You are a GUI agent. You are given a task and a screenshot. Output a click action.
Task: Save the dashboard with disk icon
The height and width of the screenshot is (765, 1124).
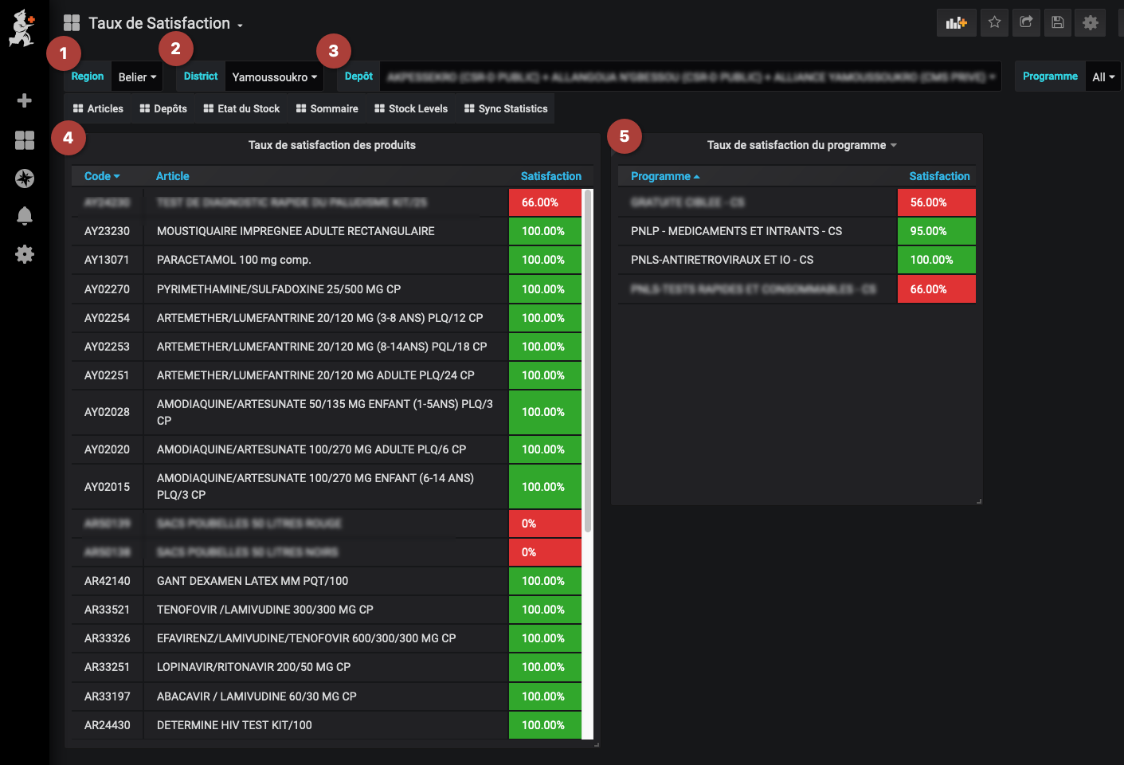(x=1058, y=22)
